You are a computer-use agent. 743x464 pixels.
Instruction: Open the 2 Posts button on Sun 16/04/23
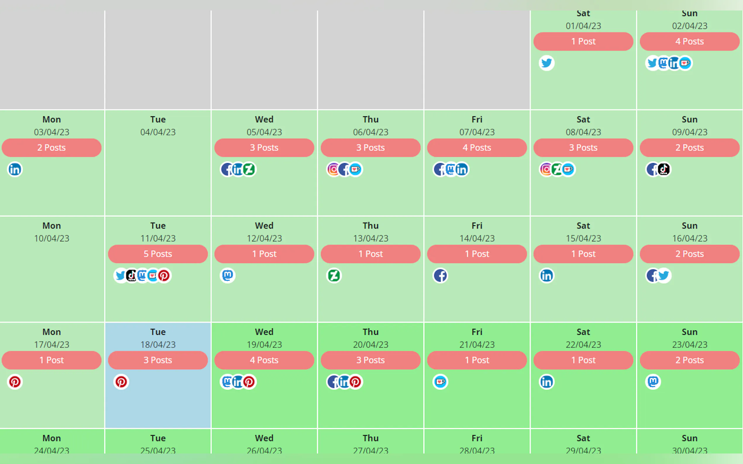pyautogui.click(x=689, y=254)
